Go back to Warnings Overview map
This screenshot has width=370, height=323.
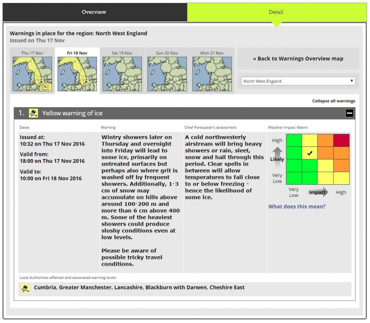coord(298,59)
